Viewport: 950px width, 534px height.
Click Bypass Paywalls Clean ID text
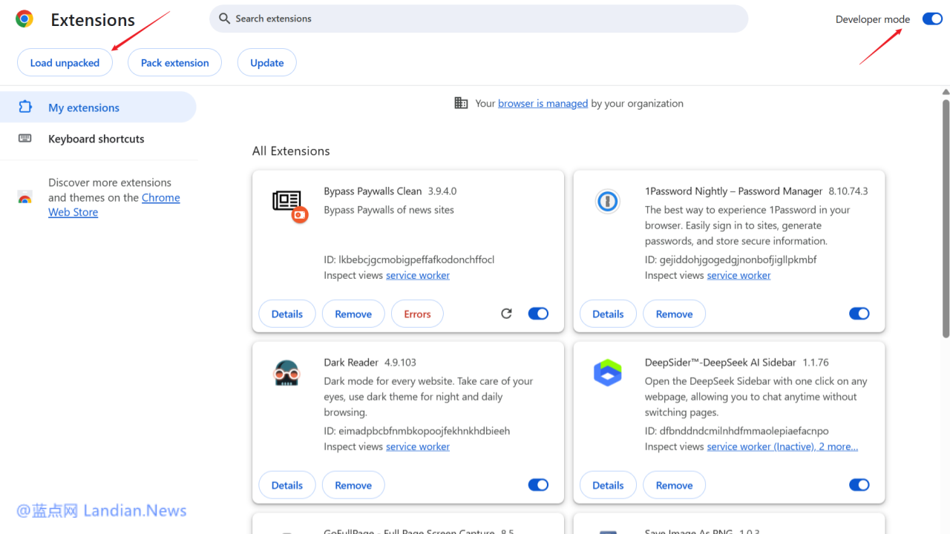409,260
